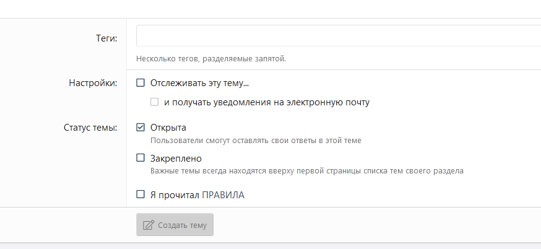This screenshot has height=249, width=541.
Task: Click the Создать тему text on the button
Action: click(183, 225)
